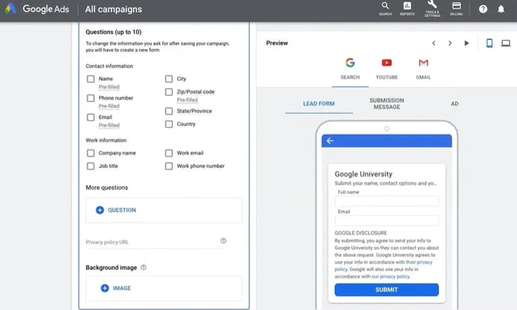
Task: Click Pre-filled under Zip/Postal code
Action: (187, 100)
